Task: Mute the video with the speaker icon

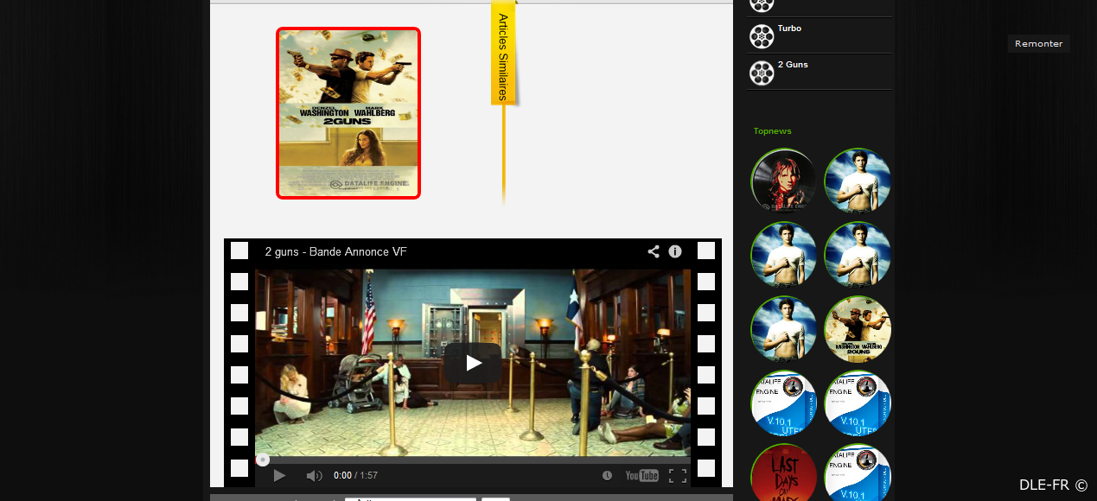Action: click(315, 475)
